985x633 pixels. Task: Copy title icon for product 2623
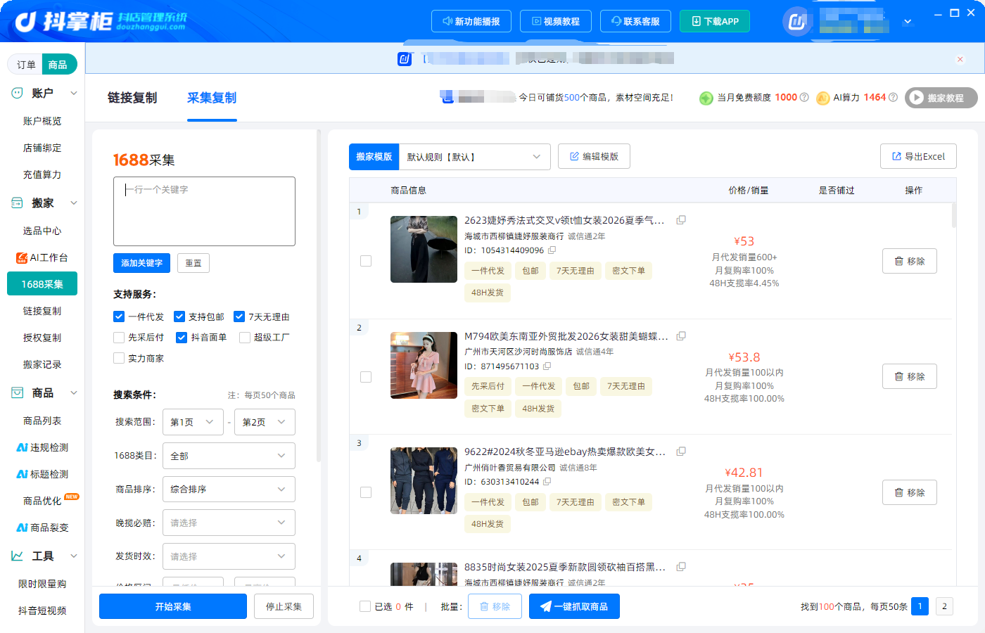point(681,220)
